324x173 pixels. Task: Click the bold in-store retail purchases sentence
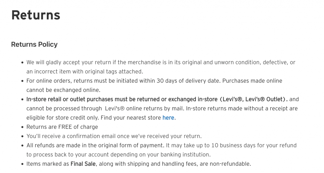point(157,99)
